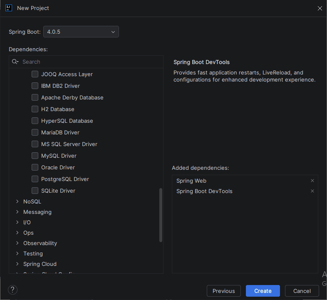This screenshot has width=327, height=300.
Task: Click the Spring Cloud tree label
Action: point(40,264)
